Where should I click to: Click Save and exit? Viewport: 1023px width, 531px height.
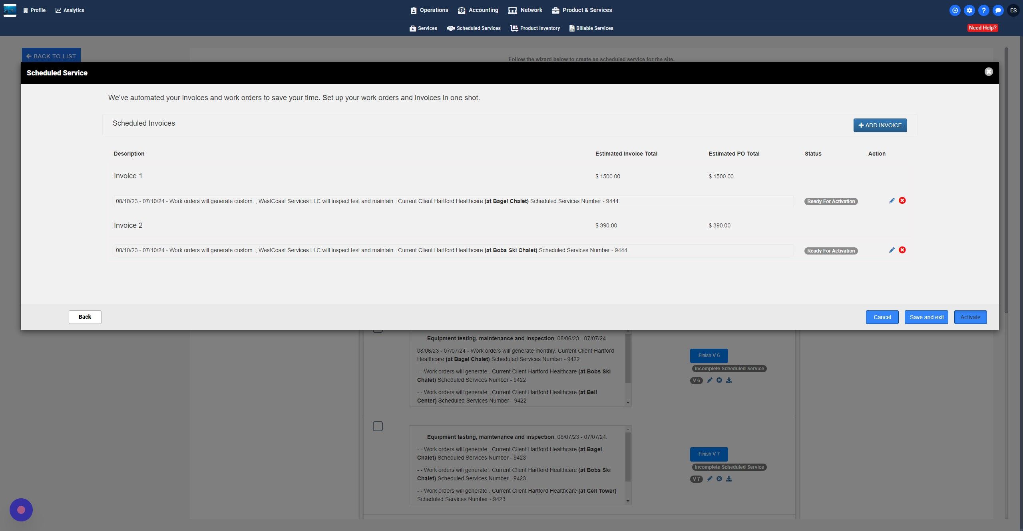click(x=926, y=317)
